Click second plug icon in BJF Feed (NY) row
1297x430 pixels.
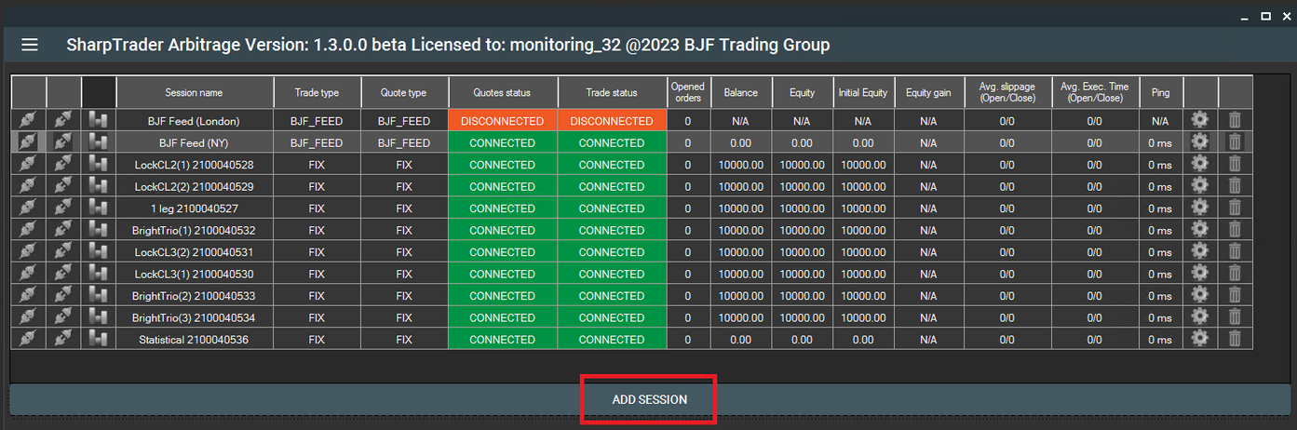[63, 143]
